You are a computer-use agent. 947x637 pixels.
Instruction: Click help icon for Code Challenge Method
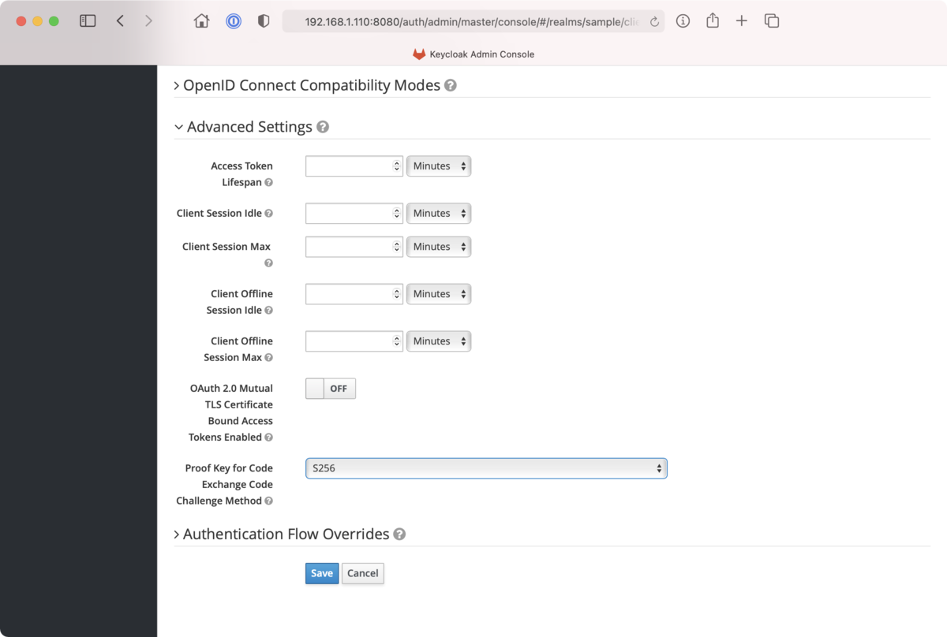point(269,501)
